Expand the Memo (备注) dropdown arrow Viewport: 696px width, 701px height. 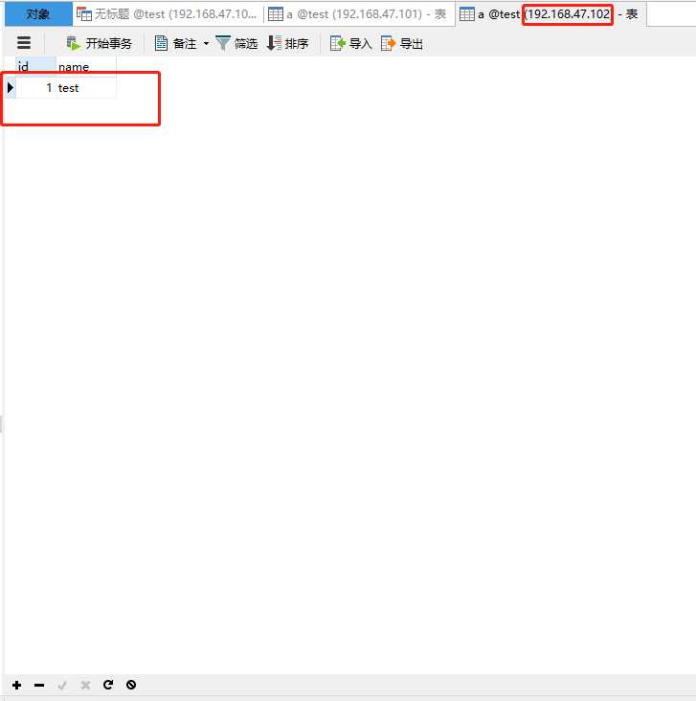pos(206,43)
